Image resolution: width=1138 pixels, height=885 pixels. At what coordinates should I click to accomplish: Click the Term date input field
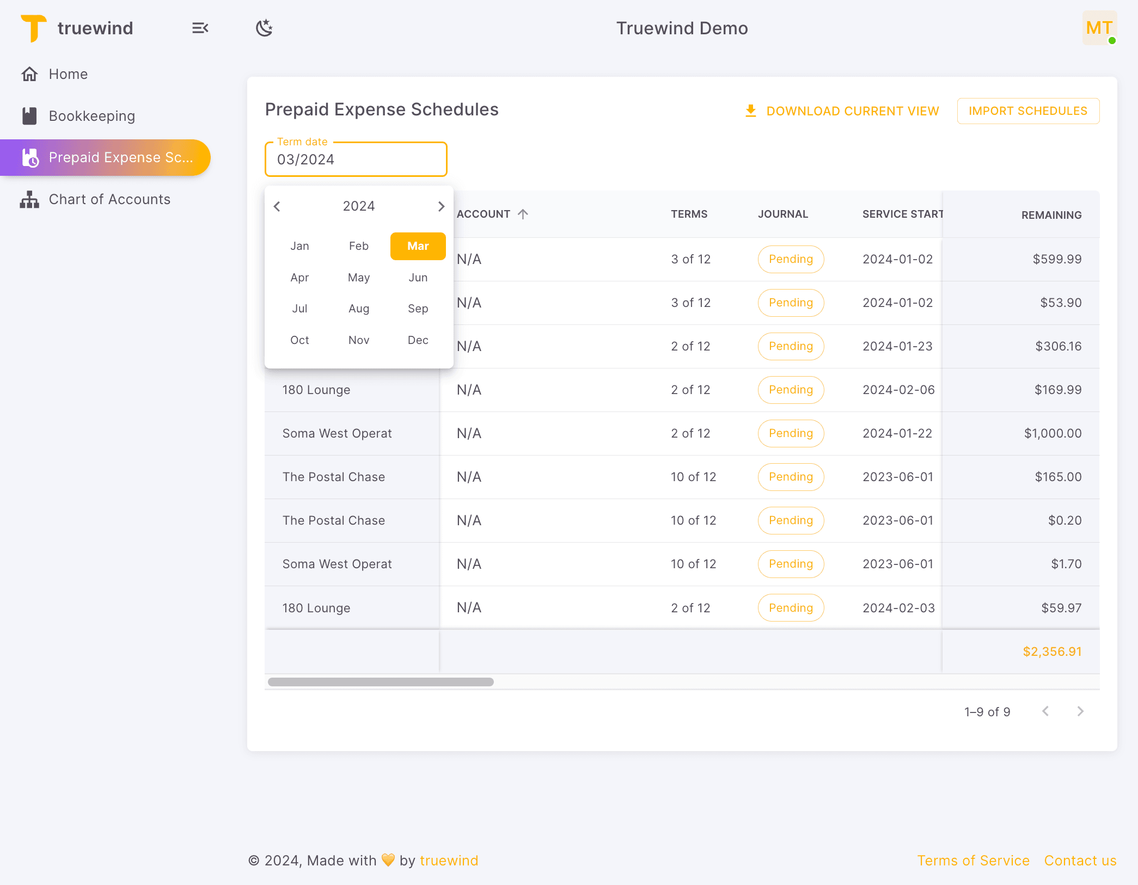tap(356, 159)
